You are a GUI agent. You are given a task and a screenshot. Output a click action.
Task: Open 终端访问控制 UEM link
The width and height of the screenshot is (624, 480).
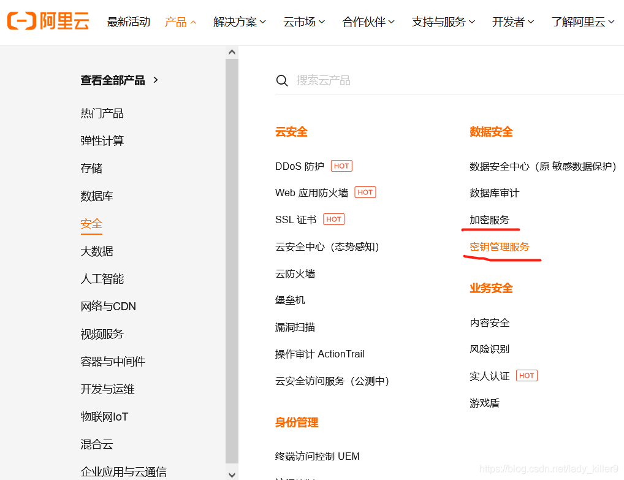[x=317, y=456]
